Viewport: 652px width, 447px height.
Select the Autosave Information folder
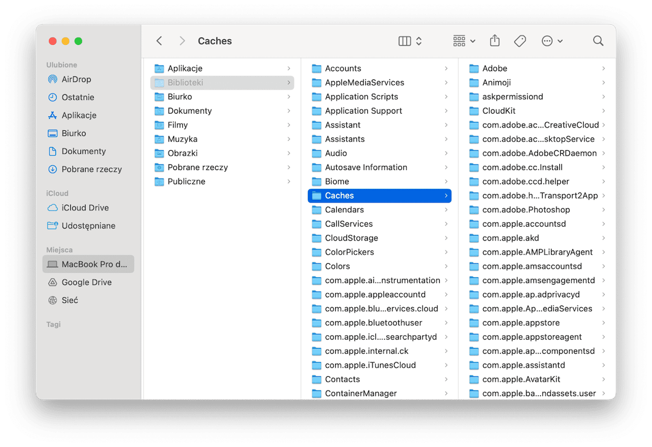pos(380,167)
